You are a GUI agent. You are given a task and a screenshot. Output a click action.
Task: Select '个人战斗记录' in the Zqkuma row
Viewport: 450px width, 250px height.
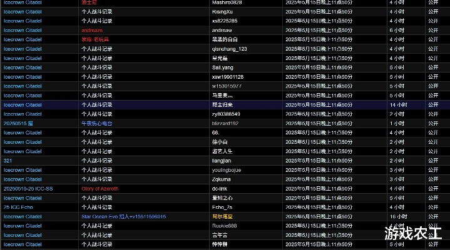97,179
